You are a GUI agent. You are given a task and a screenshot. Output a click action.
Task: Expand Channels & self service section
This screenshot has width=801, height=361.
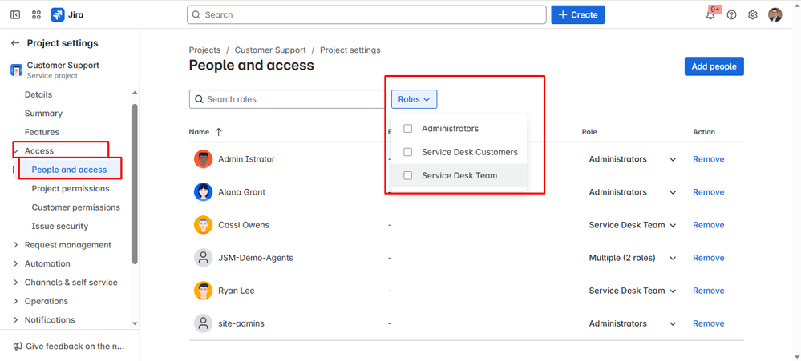[x=16, y=283]
